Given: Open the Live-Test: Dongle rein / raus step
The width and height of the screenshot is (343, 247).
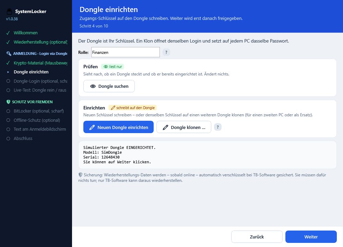Looking at the screenshot, I should [x=40, y=90].
